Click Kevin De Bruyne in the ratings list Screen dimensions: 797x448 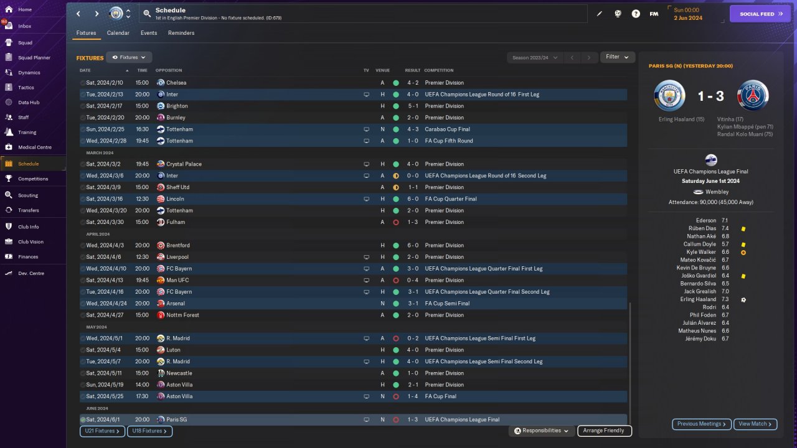click(x=696, y=268)
